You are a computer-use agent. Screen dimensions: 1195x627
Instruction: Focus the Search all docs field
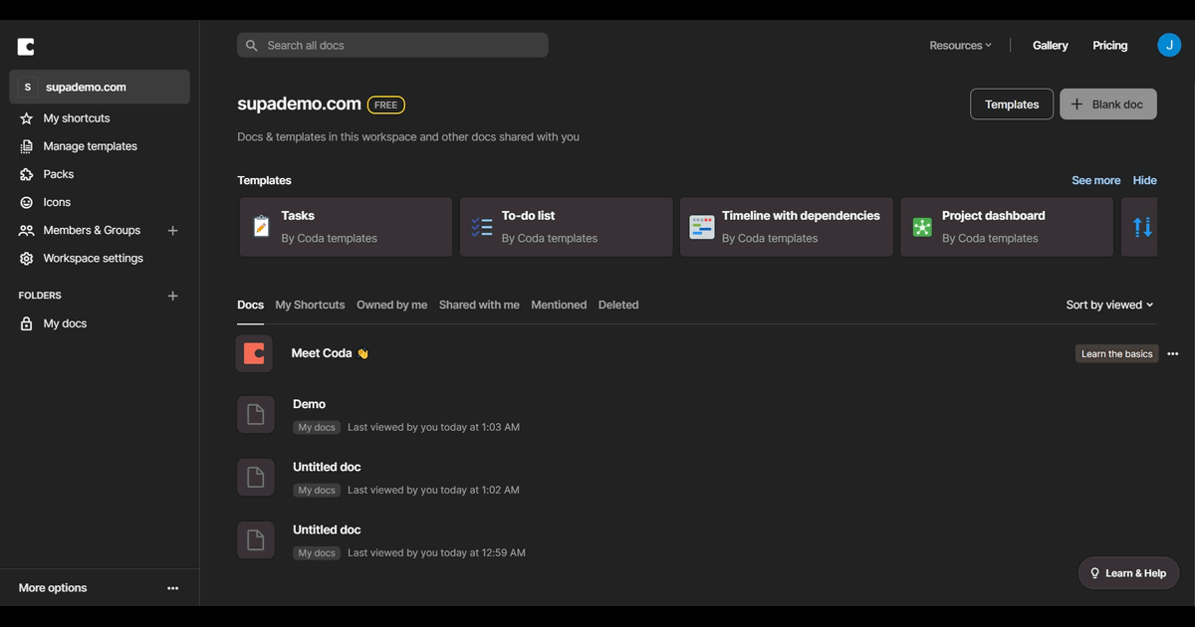click(392, 46)
